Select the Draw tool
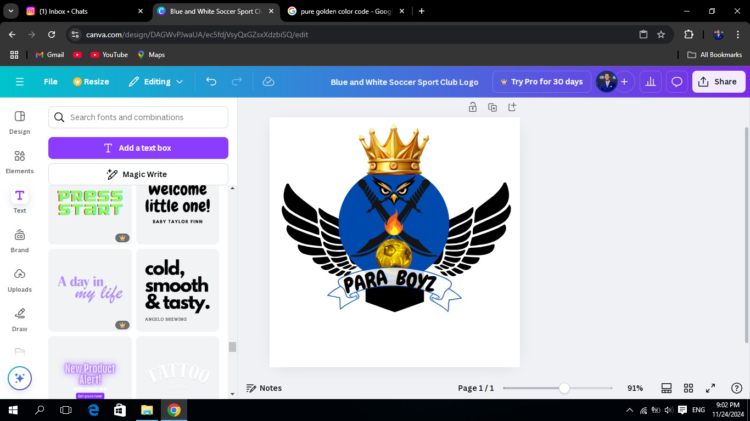The width and height of the screenshot is (750, 421). point(20,320)
